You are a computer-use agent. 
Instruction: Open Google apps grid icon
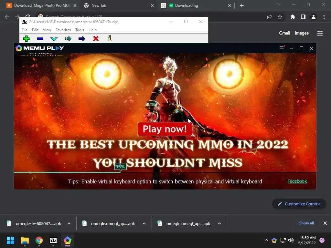(x=320, y=33)
